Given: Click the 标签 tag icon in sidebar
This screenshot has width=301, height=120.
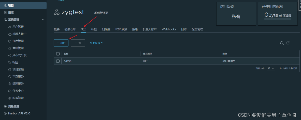Looking at the screenshot, I should coord(10,62).
